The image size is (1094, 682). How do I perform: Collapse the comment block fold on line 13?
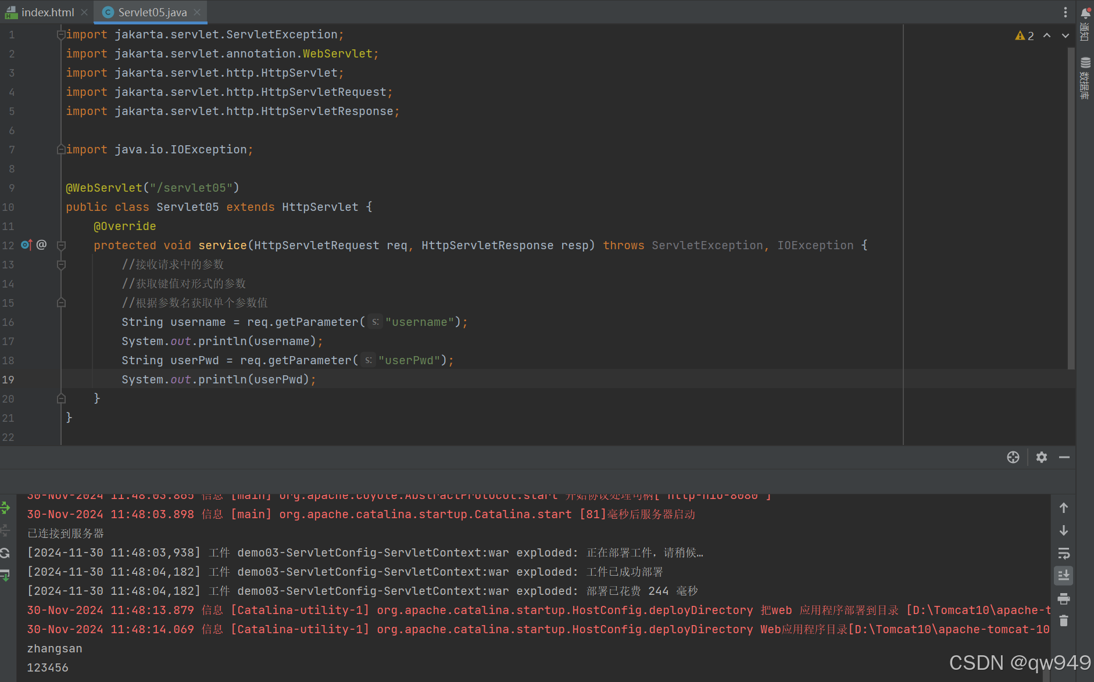(60, 265)
